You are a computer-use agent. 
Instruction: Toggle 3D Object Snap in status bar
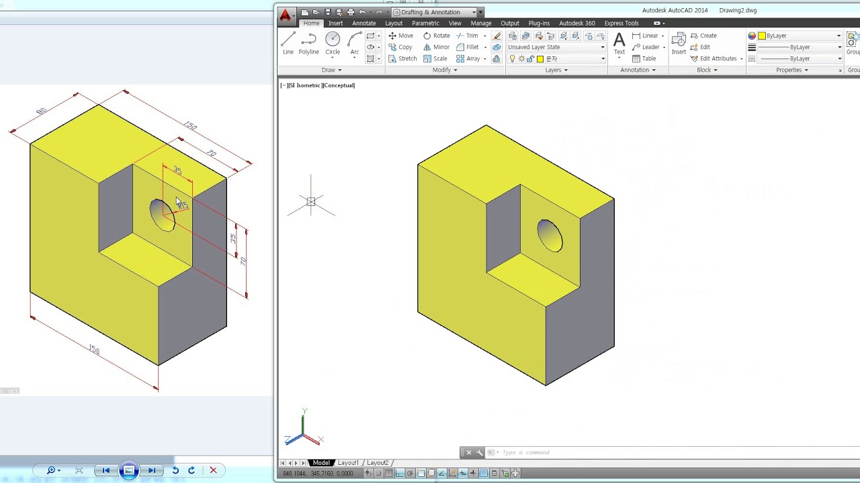click(431, 473)
